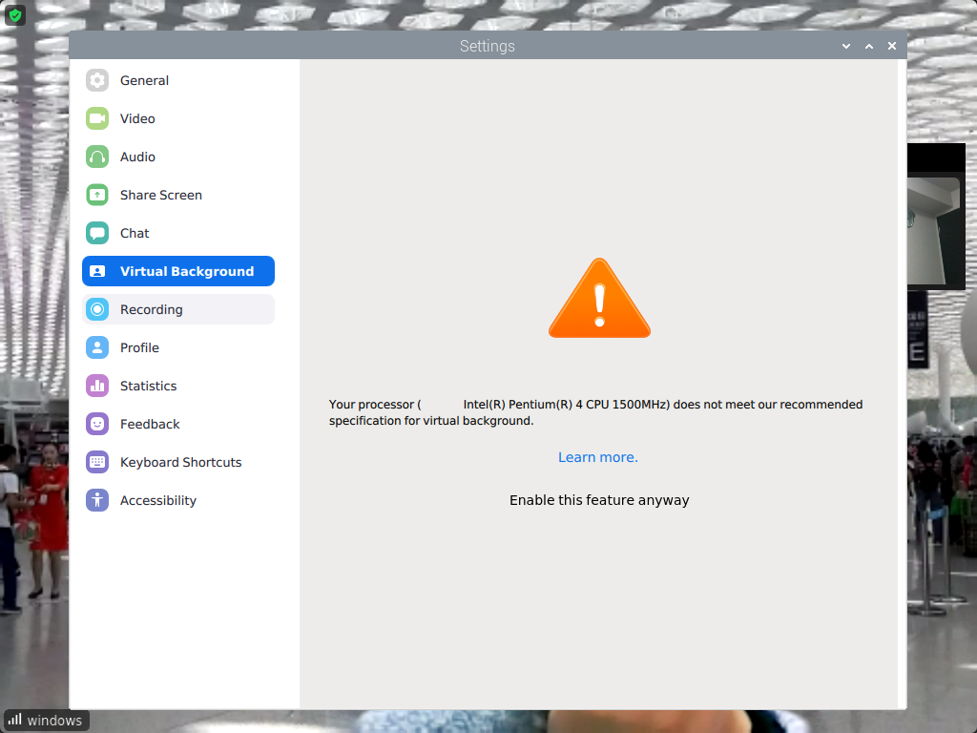The width and height of the screenshot is (977, 733).
Task: Click the Accessibility figure icon
Action: click(x=97, y=500)
